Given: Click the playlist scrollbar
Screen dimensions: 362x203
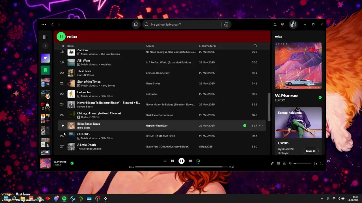Looking at the screenshot, I should pos(269,107).
